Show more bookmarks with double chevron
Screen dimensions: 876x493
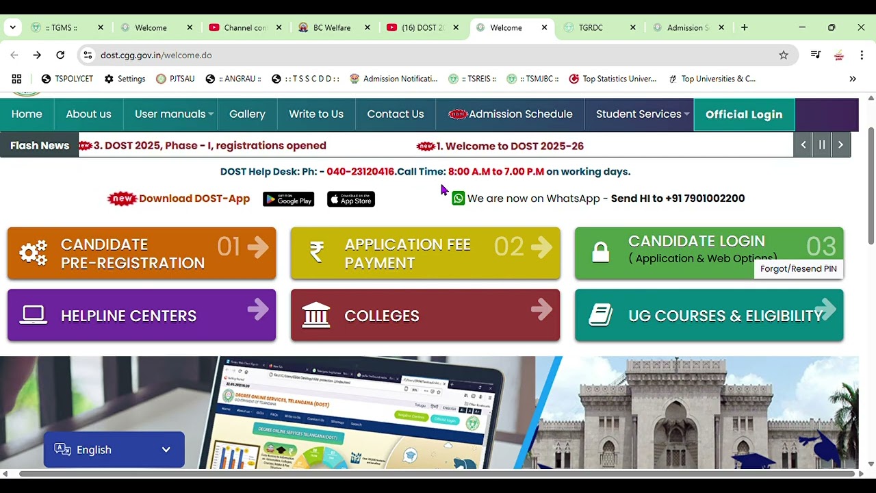point(853,79)
